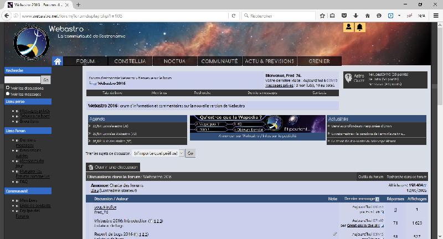
Task: Click the N/A extension toolbar icon
Action: coord(421,16)
